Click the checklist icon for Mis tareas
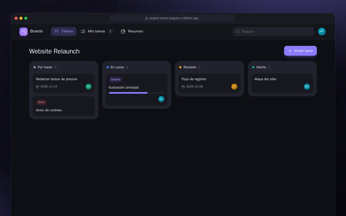 coord(83,32)
